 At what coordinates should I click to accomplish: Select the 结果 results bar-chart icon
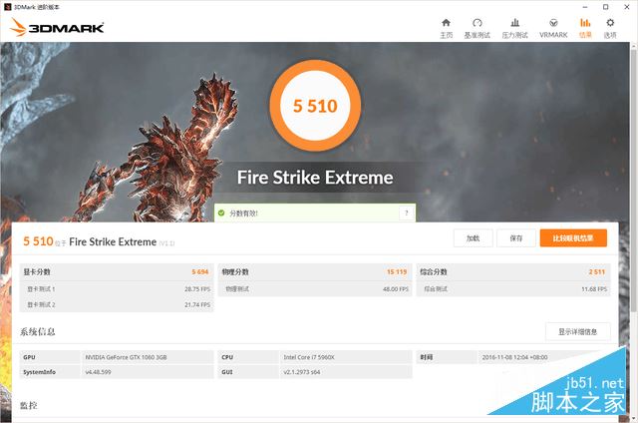585,23
